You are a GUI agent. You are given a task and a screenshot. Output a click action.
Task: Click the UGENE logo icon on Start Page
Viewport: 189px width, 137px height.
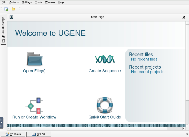[x=11, y=17]
